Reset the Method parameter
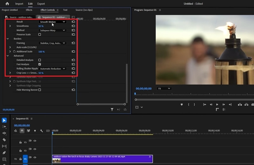The height and width of the screenshot is (165, 254). pos(73,30)
